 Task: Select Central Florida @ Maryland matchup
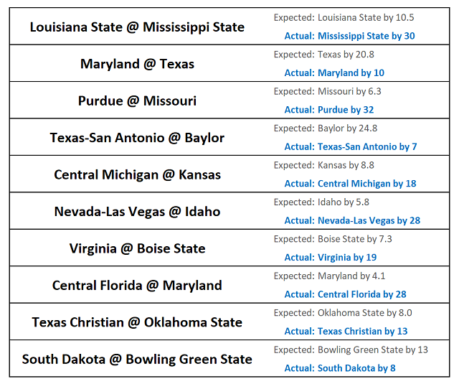[x=137, y=286]
